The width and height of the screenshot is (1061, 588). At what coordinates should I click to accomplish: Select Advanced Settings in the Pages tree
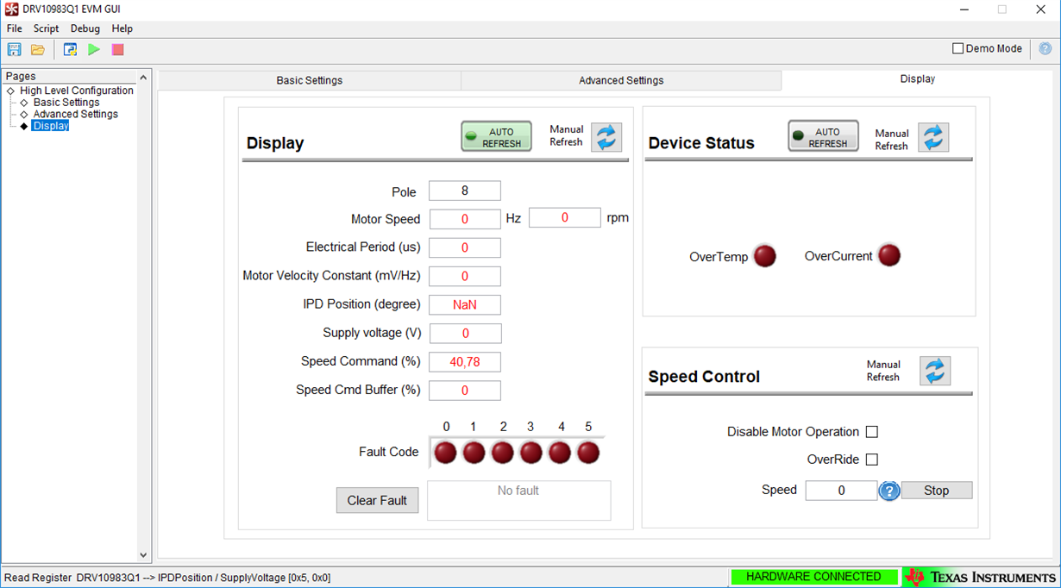75,114
